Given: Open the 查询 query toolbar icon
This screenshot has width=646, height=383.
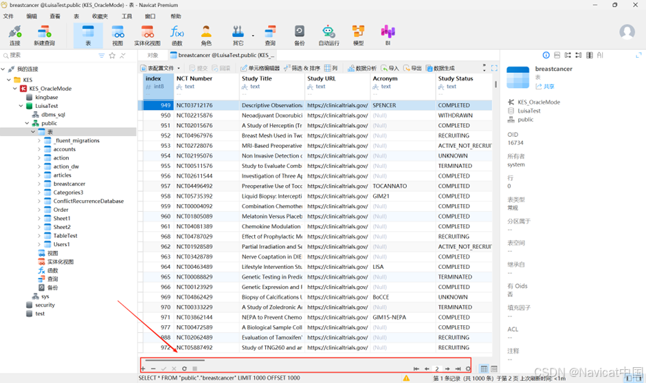Looking at the screenshot, I should pyautogui.click(x=270, y=36).
